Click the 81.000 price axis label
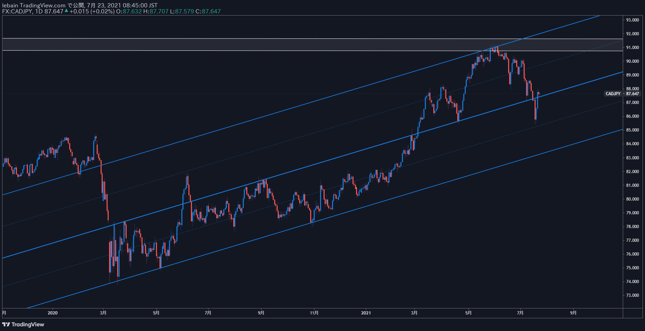This screenshot has height=331, width=645. 632,185
